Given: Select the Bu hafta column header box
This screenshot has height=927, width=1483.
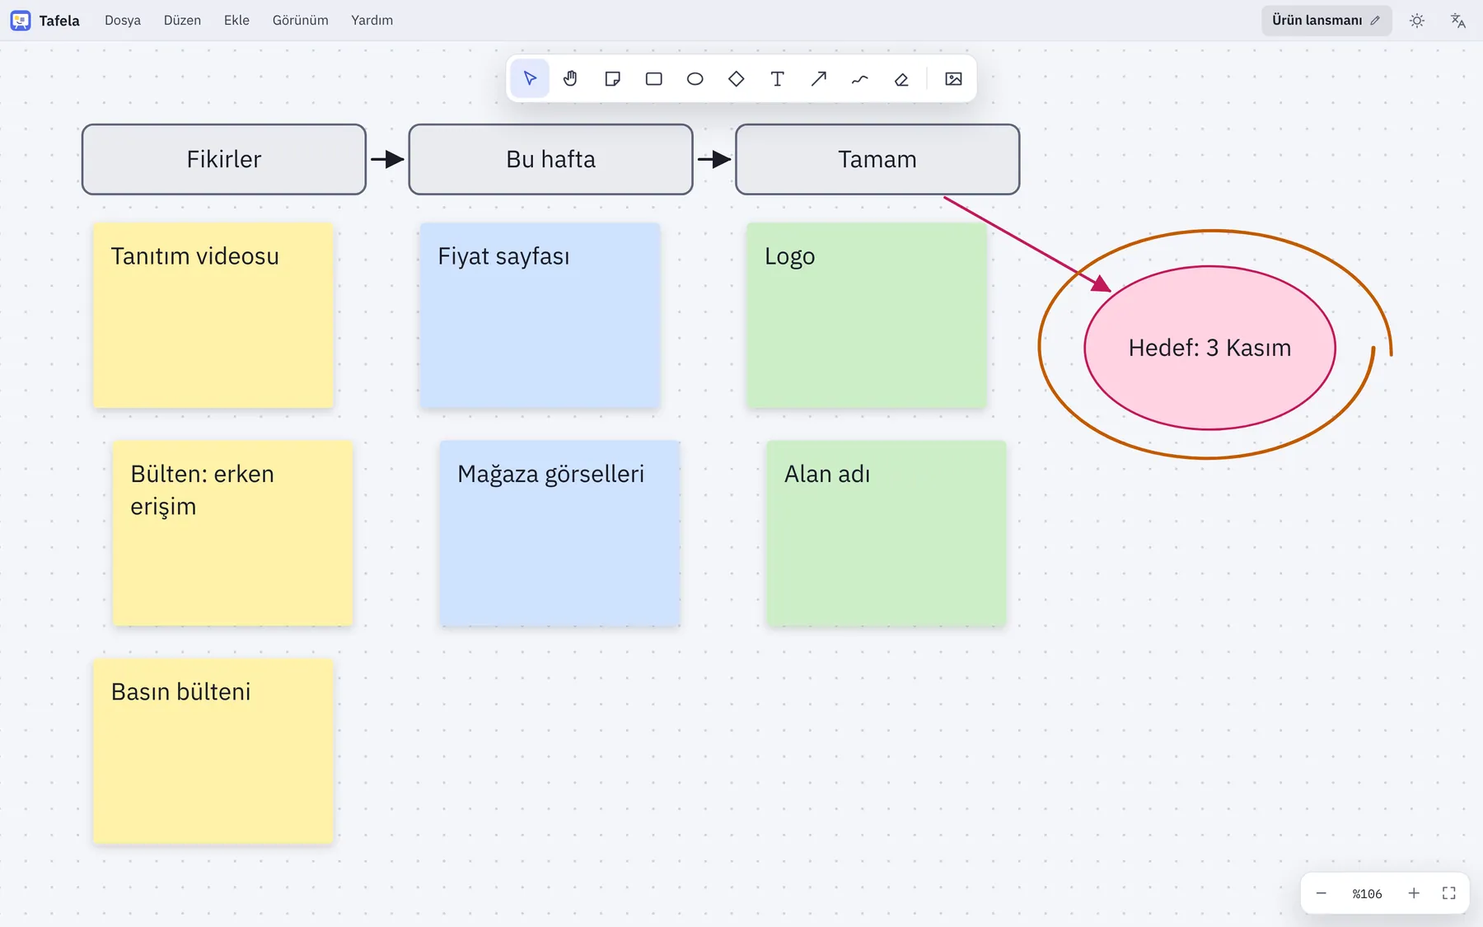Looking at the screenshot, I should [x=550, y=159].
